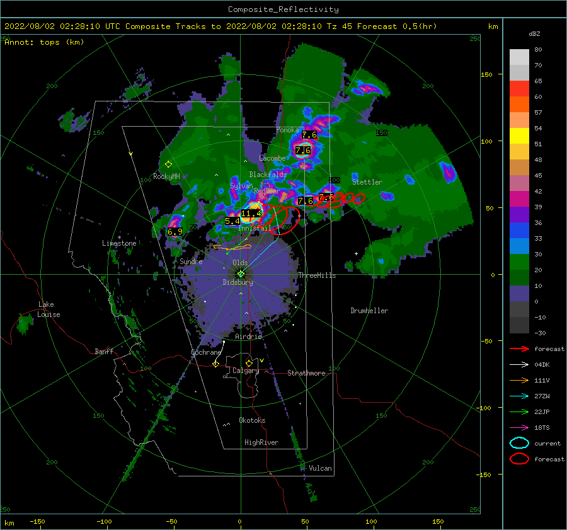This screenshot has height=530, width=567.
Task: Click the Innisfail city label
Action: (255, 228)
